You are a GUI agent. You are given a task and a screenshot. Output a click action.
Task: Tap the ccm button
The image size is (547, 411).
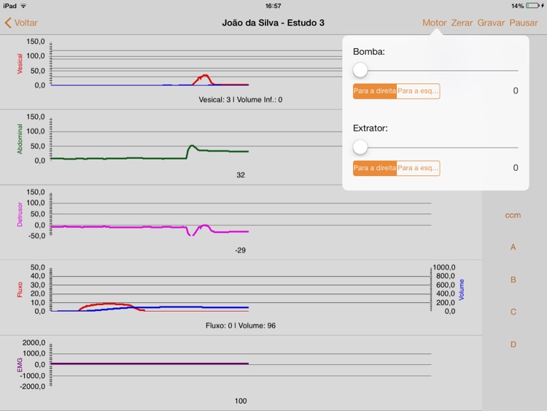tap(513, 215)
